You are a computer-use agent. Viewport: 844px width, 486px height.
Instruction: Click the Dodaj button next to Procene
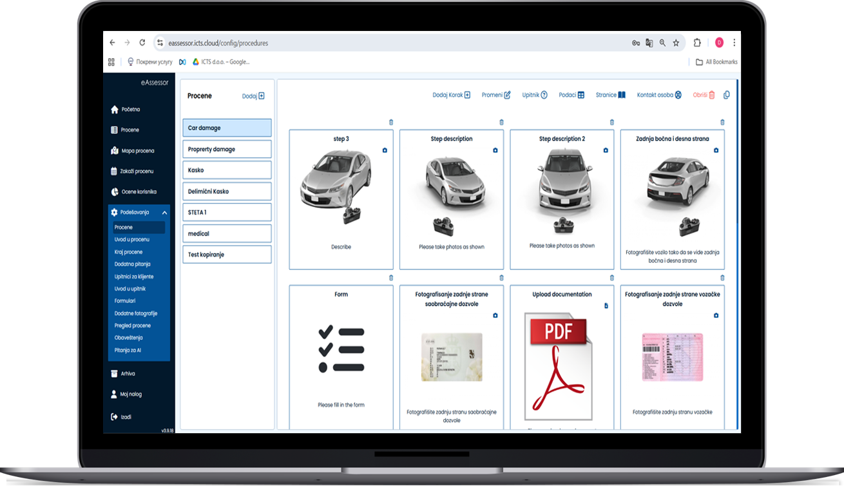[253, 96]
